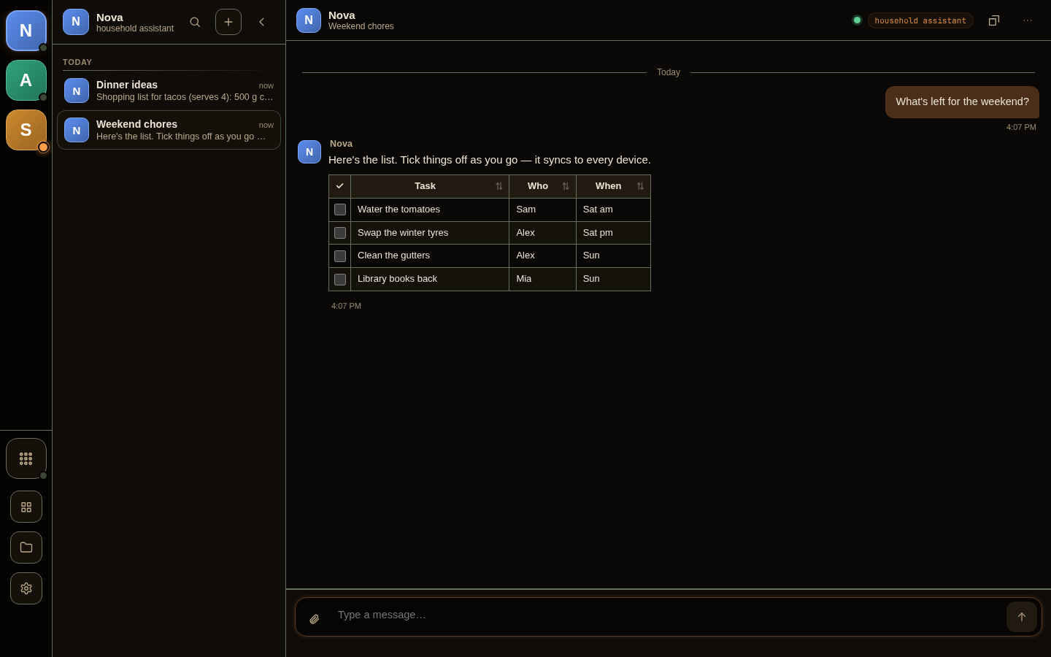1051x657 pixels.
Task: Click the green online status dot
Action: pyautogui.click(x=857, y=20)
